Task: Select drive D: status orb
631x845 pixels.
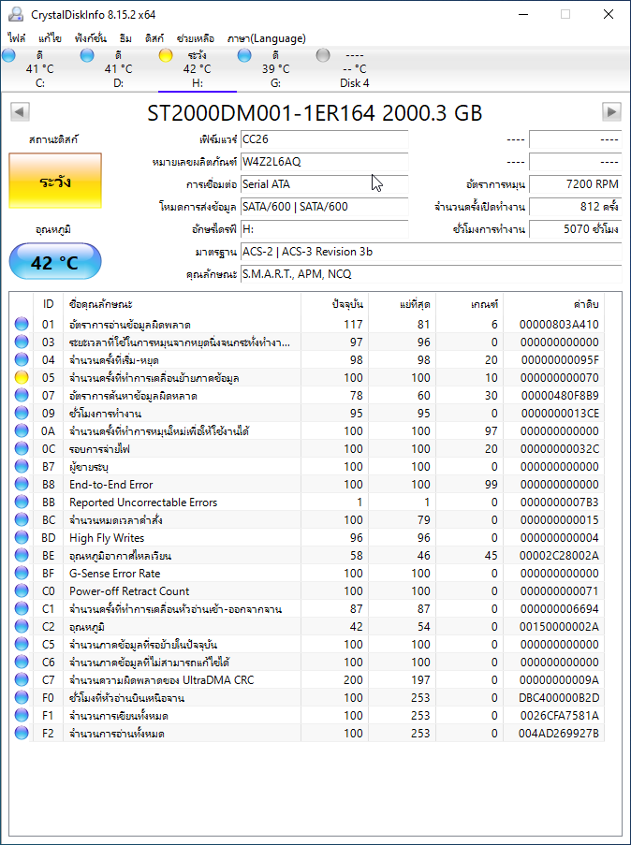Action: pos(87,55)
